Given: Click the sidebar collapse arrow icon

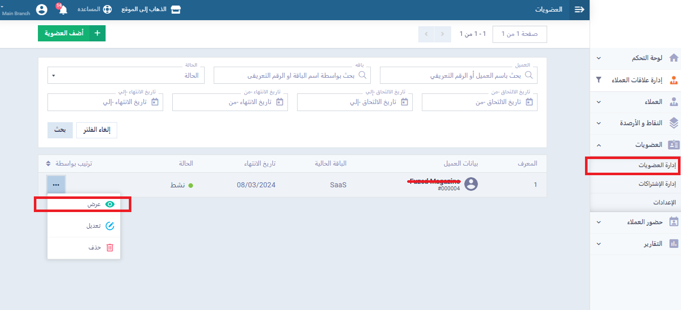Looking at the screenshot, I should 579,10.
